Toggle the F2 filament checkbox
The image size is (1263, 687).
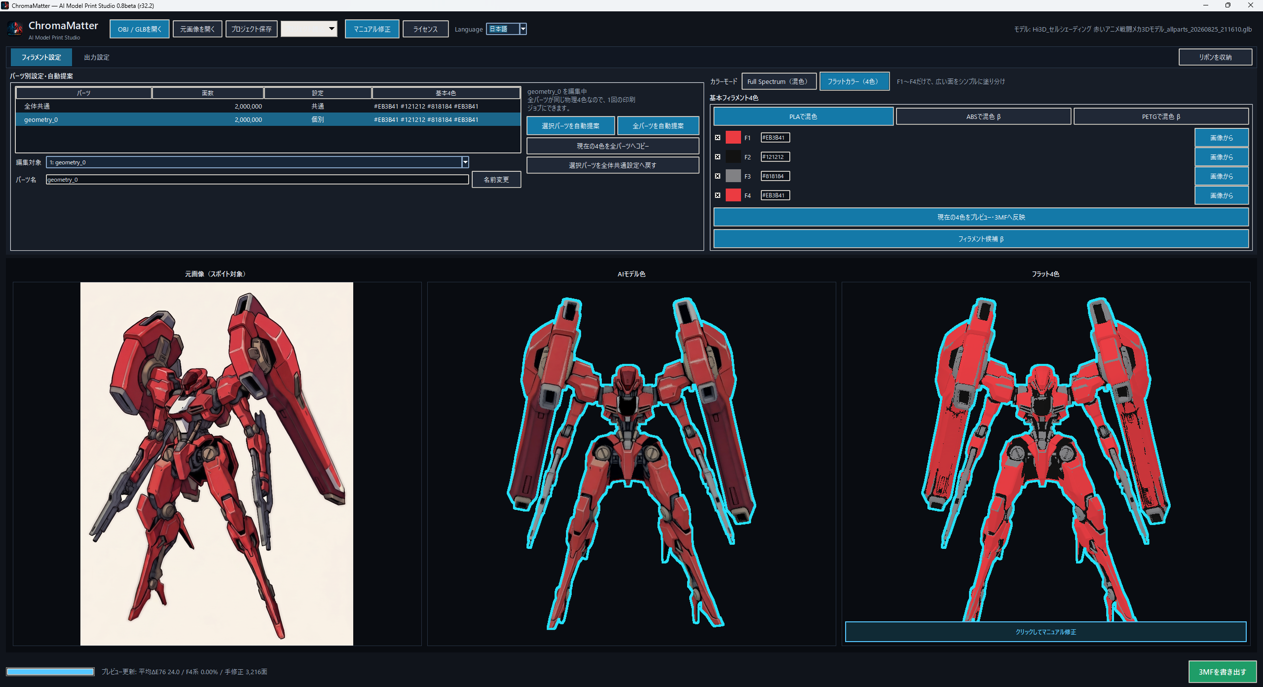pos(718,157)
